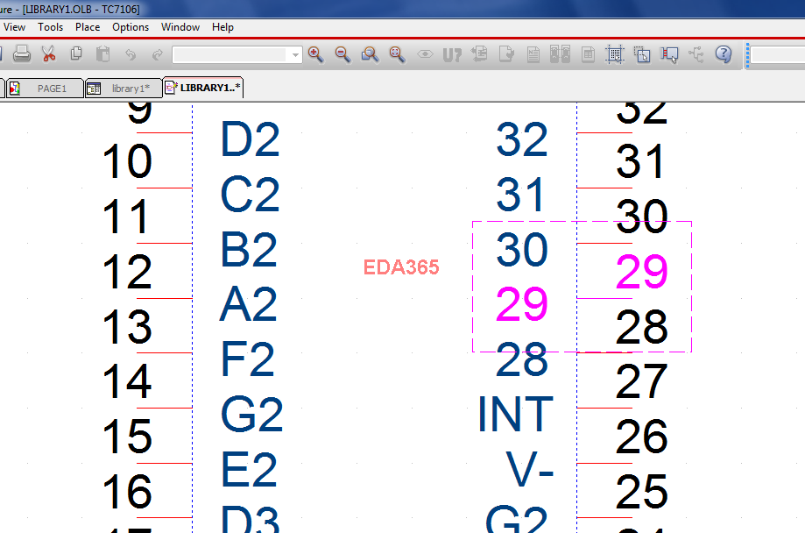Image resolution: width=805 pixels, height=533 pixels.
Task: Click the Zoom to Area icon
Action: tap(370, 54)
